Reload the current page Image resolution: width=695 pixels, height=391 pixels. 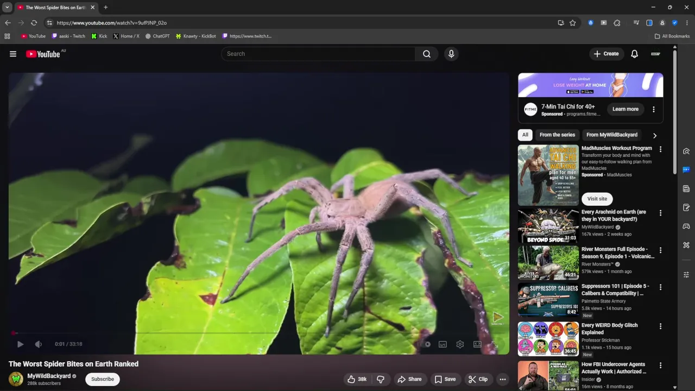point(34,23)
